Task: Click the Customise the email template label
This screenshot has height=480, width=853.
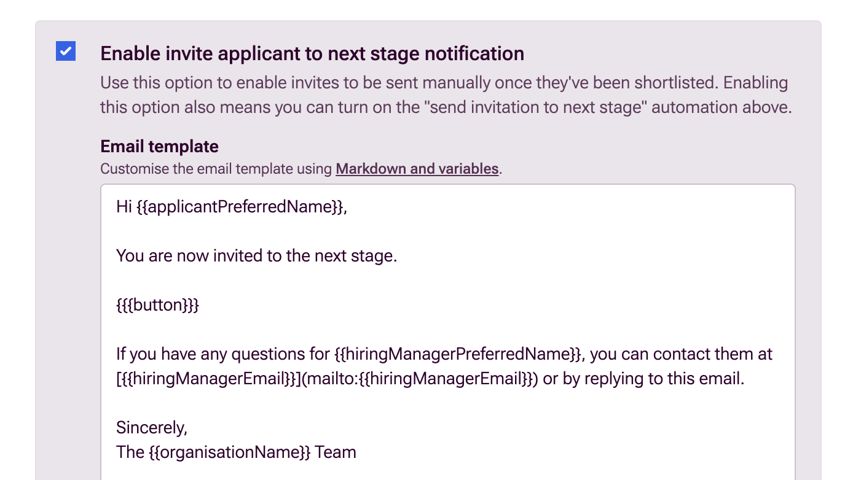Action: (x=215, y=168)
